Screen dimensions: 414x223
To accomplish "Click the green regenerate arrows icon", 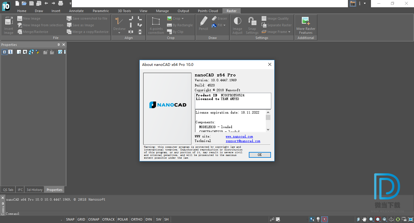I will coord(398,219).
